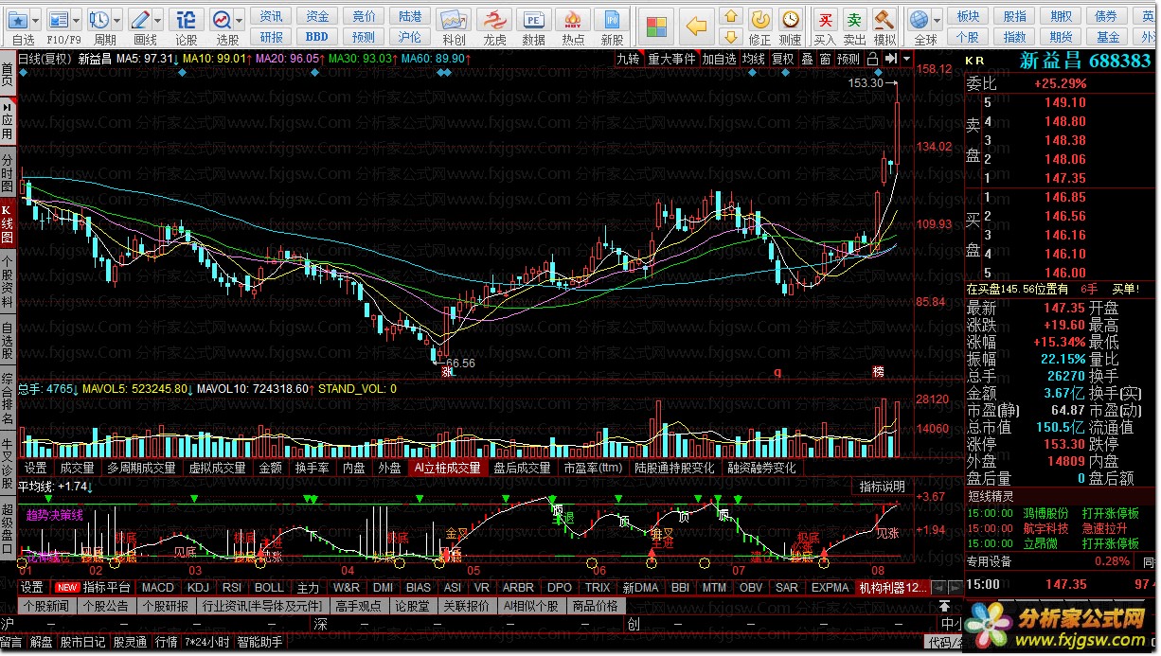Open the 选股 stock screener icon
The height and width of the screenshot is (656, 1161).
[223, 19]
